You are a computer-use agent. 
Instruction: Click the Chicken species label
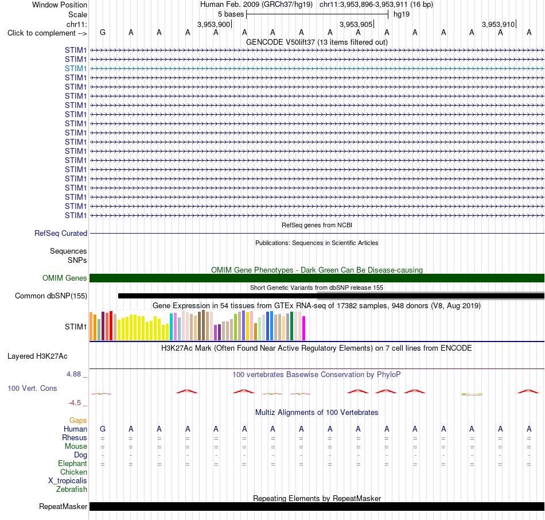pos(73,472)
